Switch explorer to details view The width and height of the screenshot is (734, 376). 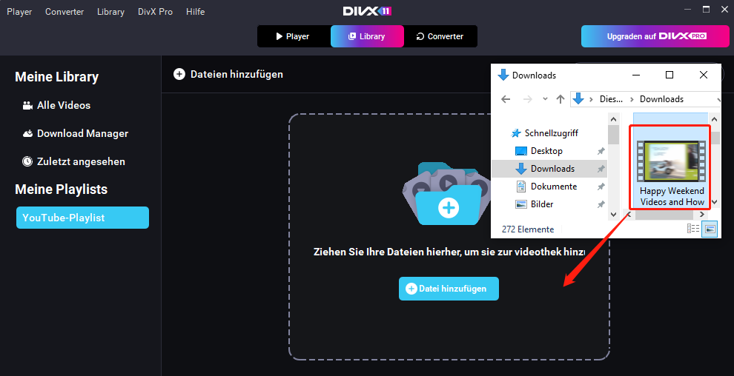pyautogui.click(x=692, y=229)
